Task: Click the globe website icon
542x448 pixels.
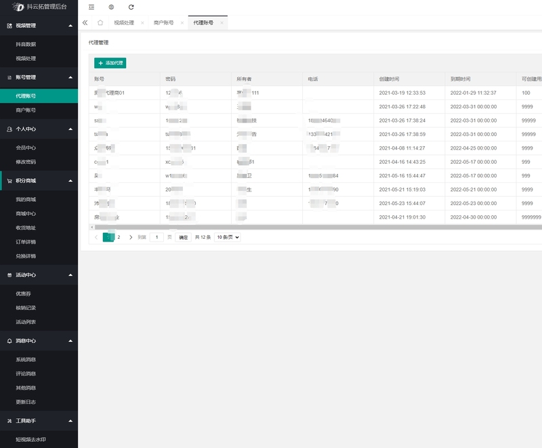Action: (111, 7)
